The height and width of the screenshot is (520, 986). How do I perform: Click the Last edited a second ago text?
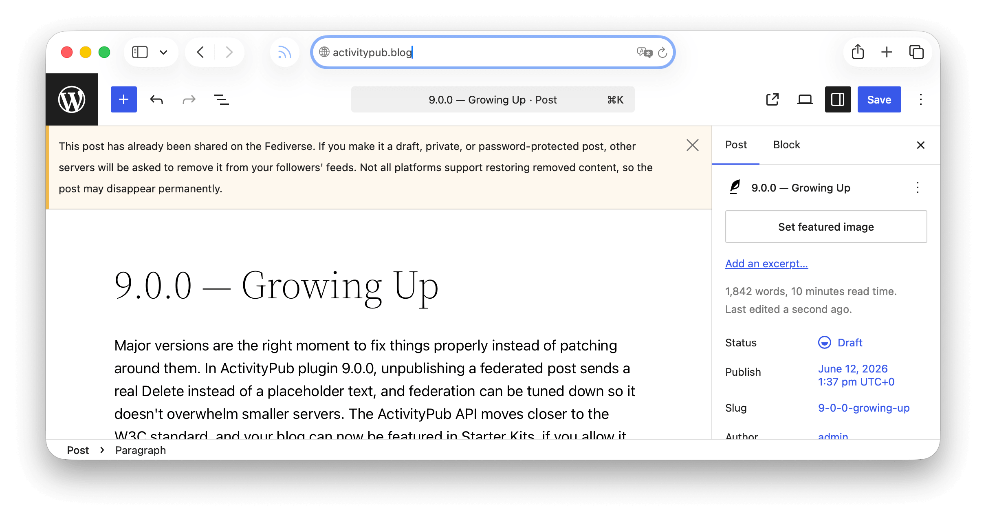coord(788,309)
